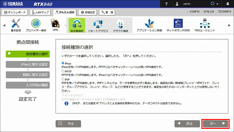
Task: Switch to the かんたん設定 tab
Action: pyautogui.click(x=65, y=12)
